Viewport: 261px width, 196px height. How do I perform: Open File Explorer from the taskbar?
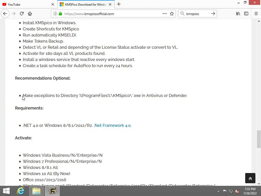36,191
